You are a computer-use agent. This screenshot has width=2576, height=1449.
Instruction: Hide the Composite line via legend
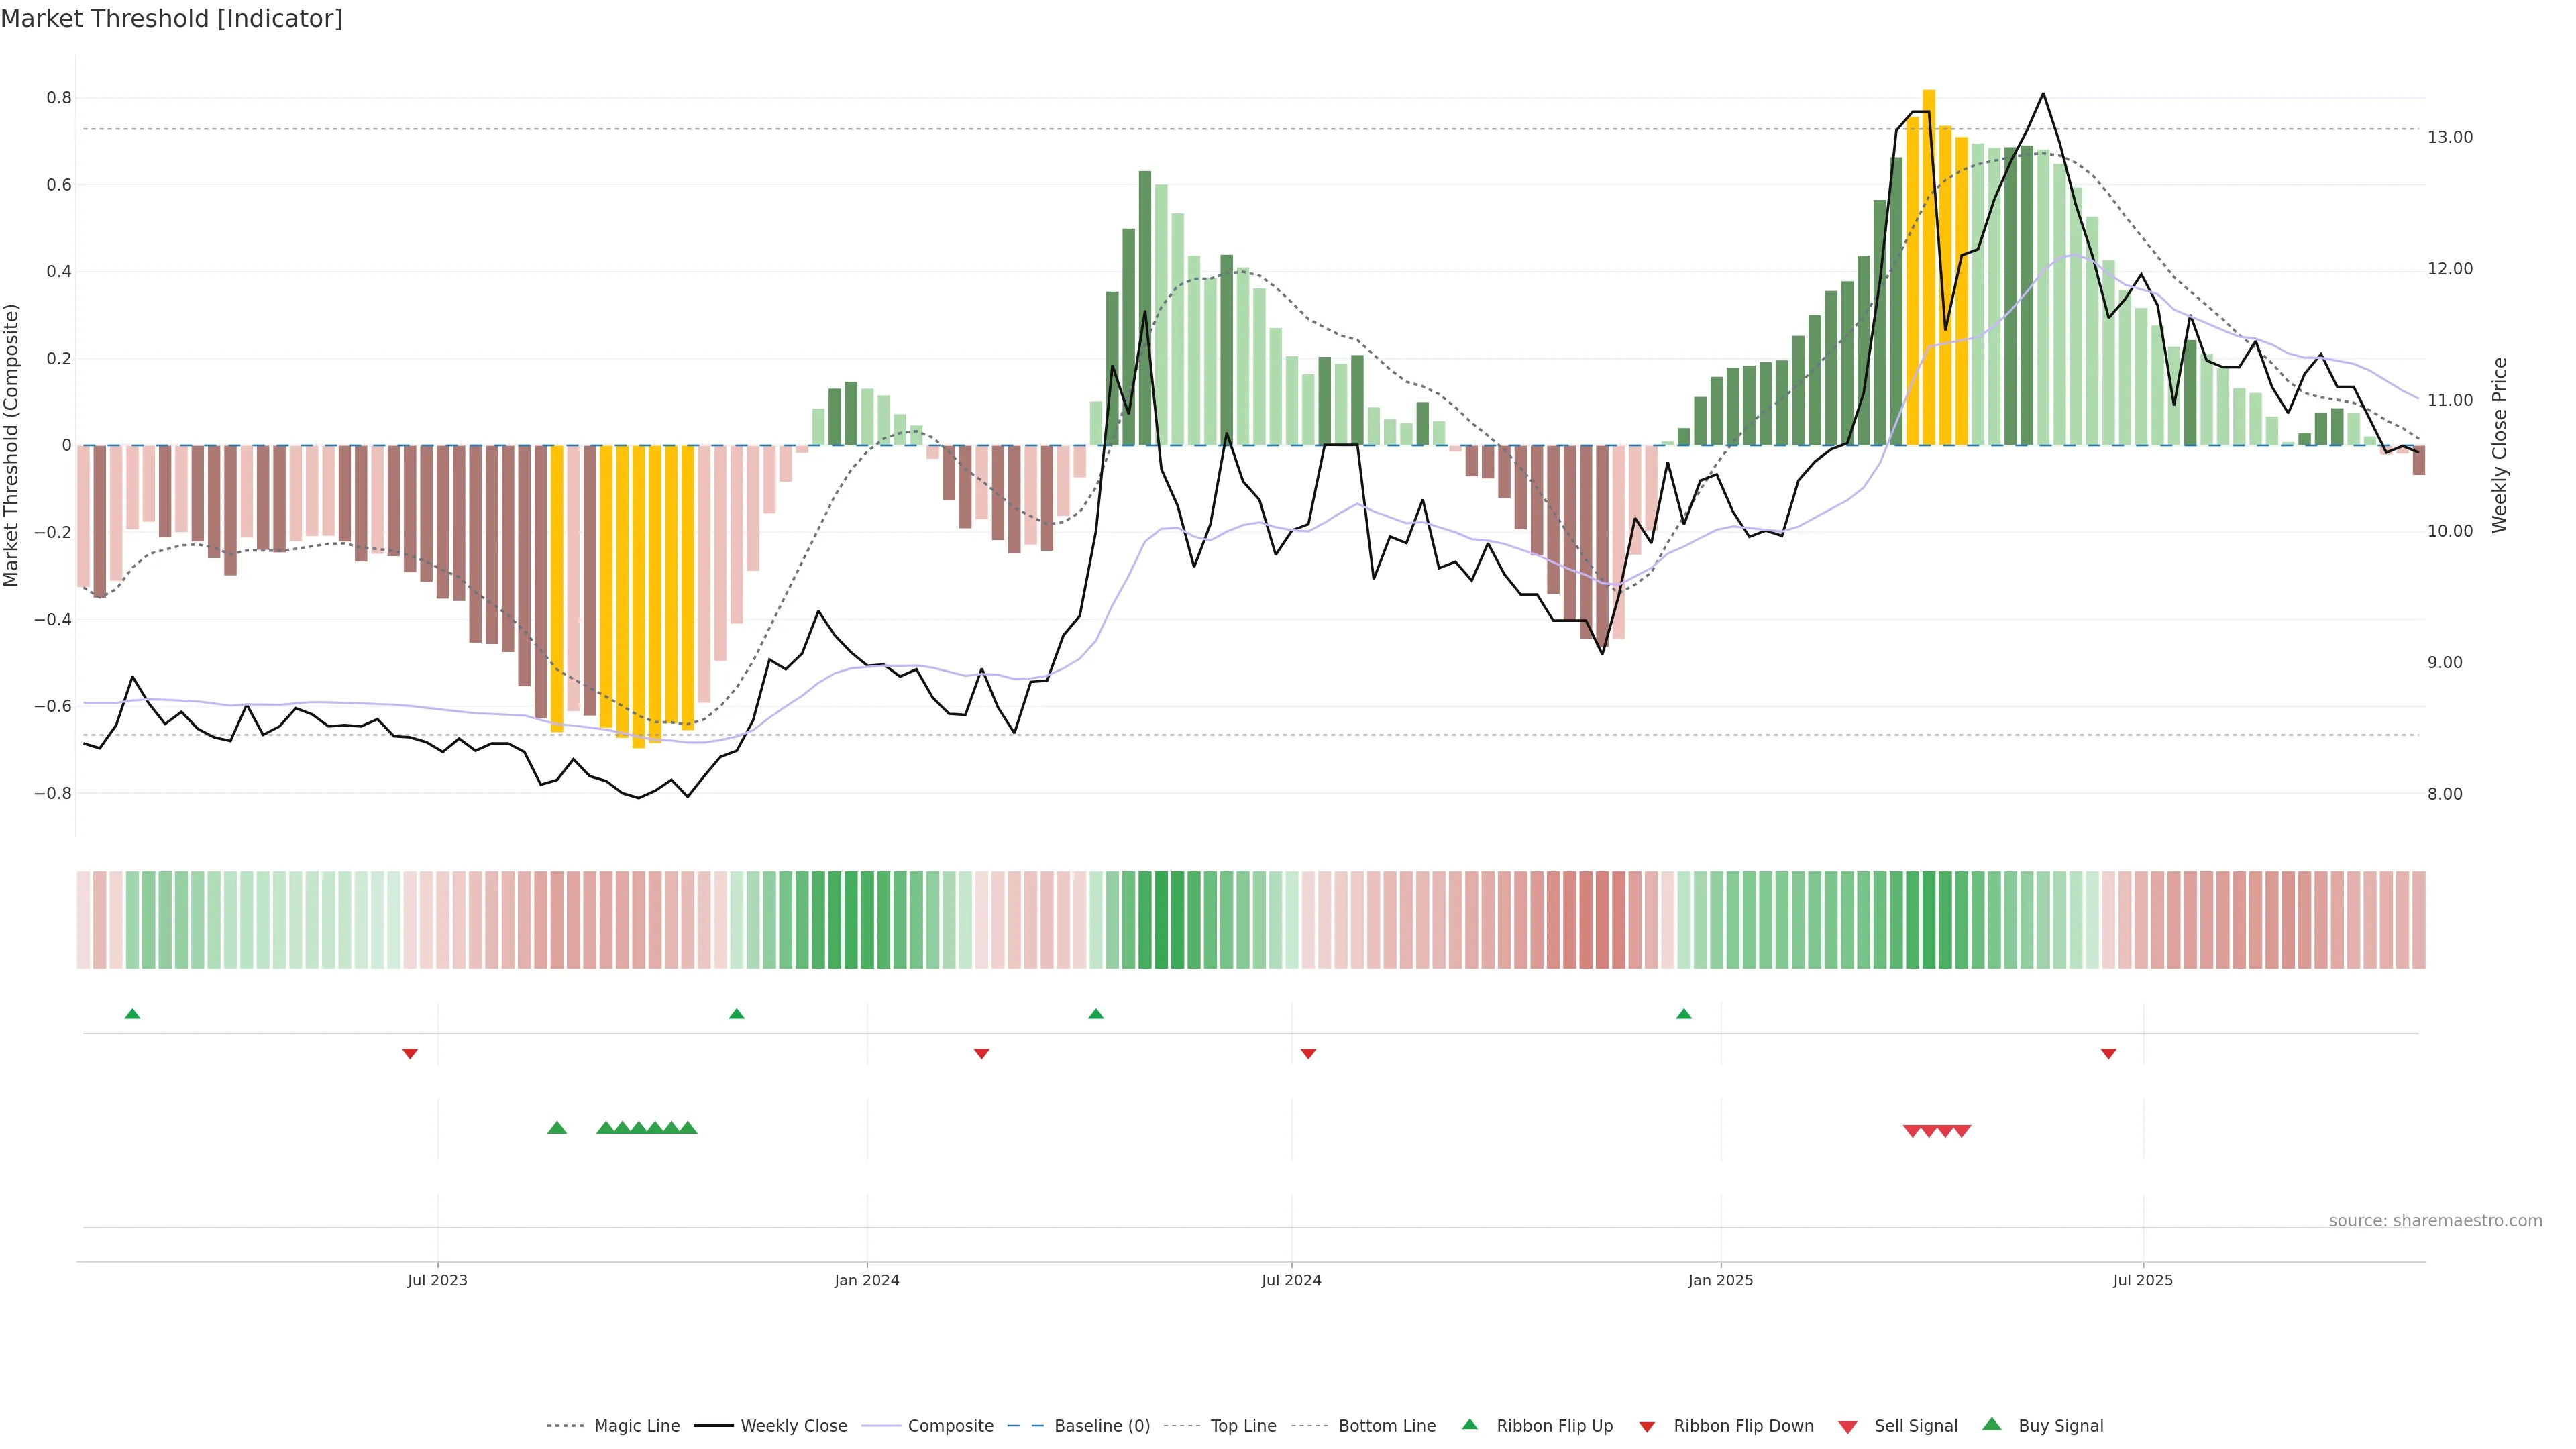(950, 1426)
